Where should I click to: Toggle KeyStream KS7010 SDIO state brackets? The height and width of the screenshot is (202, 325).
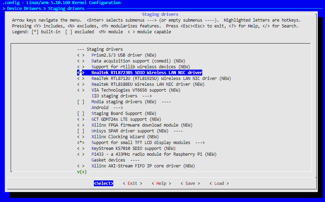click(x=81, y=148)
